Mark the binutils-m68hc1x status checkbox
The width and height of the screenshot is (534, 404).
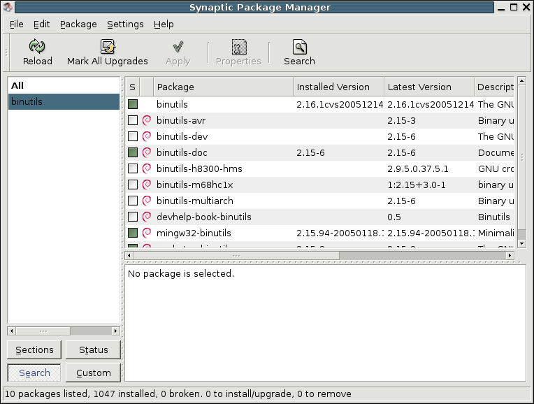(x=133, y=185)
